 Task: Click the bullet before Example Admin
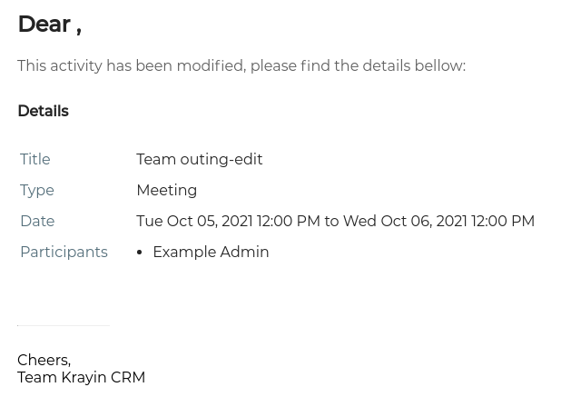coord(140,253)
